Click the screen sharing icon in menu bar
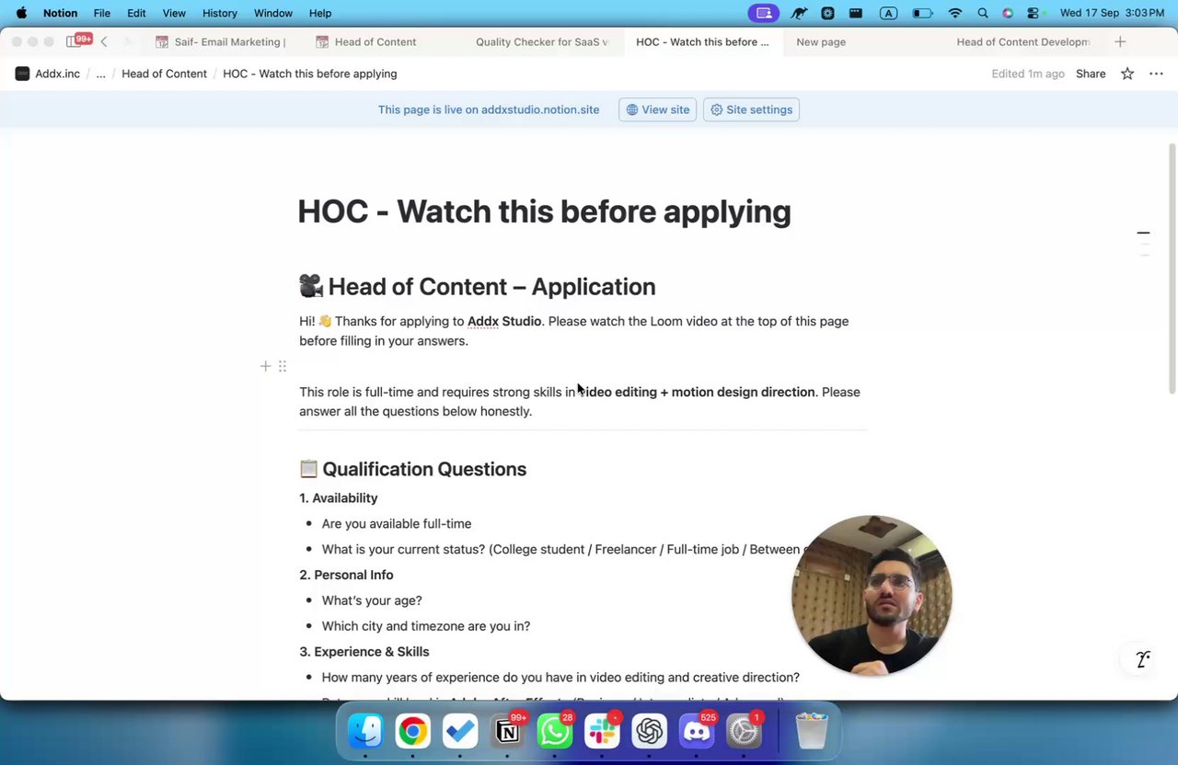This screenshot has height=765, width=1178. pyautogui.click(x=763, y=13)
